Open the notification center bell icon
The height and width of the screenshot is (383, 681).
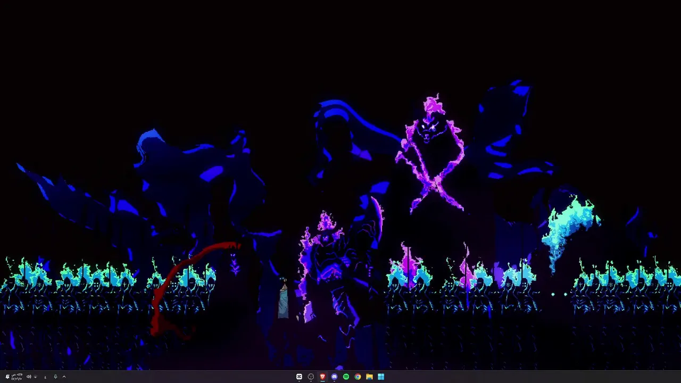7,377
